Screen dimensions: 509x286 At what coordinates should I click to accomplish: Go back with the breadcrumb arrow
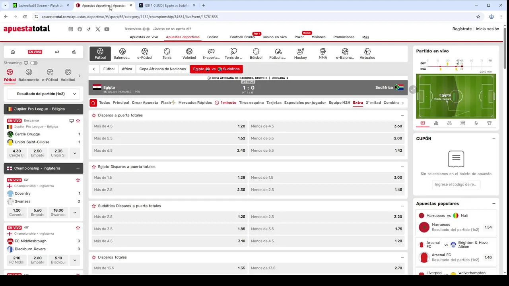(94, 69)
